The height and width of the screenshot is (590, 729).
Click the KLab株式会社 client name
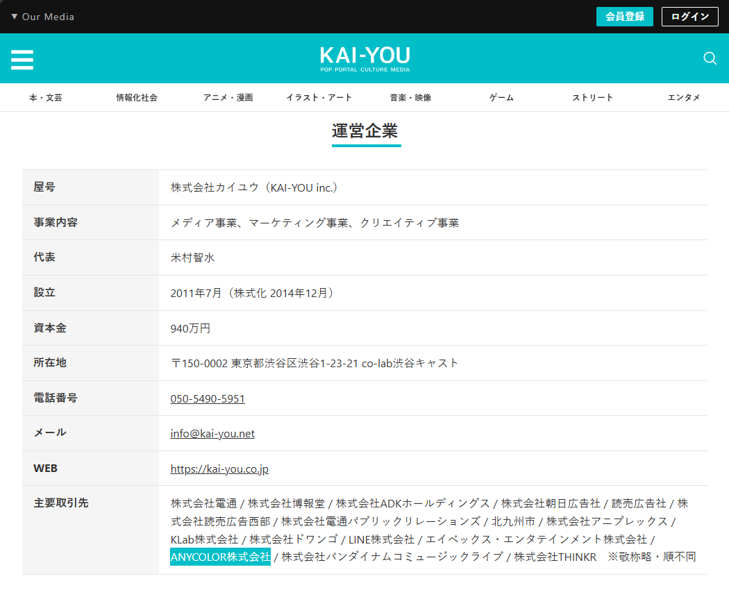coord(204,539)
